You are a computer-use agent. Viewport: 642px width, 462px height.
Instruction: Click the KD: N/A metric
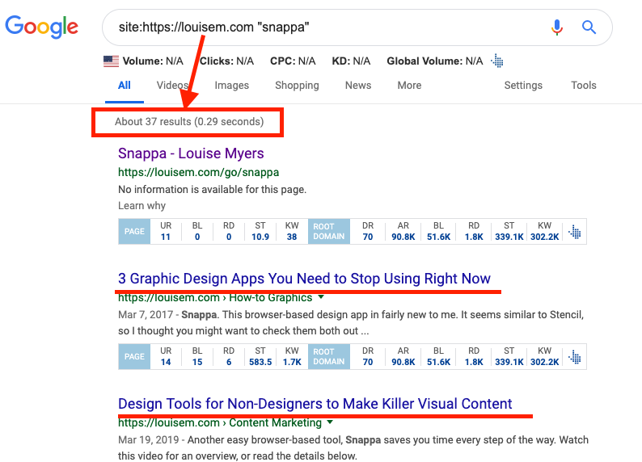click(351, 61)
